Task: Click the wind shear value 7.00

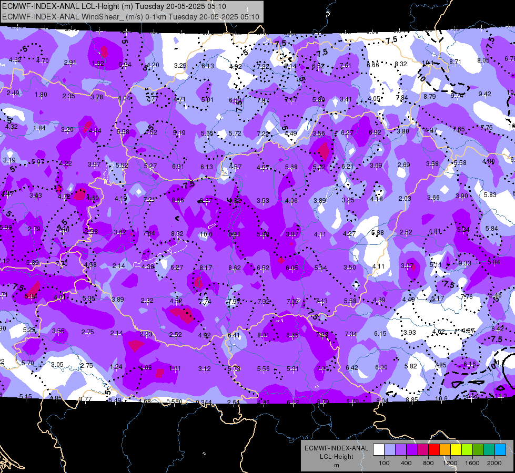Action: [x=322, y=368]
